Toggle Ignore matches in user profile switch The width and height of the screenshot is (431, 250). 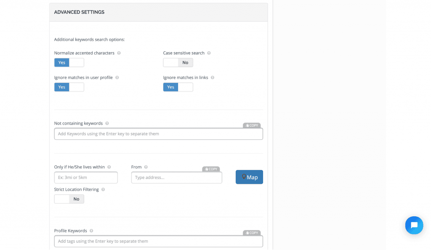click(x=69, y=87)
